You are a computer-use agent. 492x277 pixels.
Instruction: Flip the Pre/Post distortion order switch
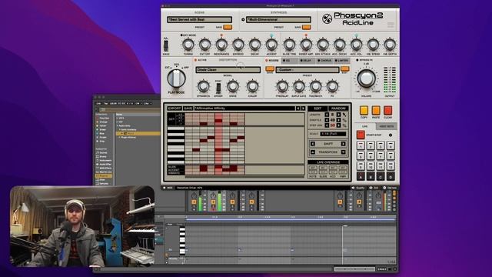[218, 88]
